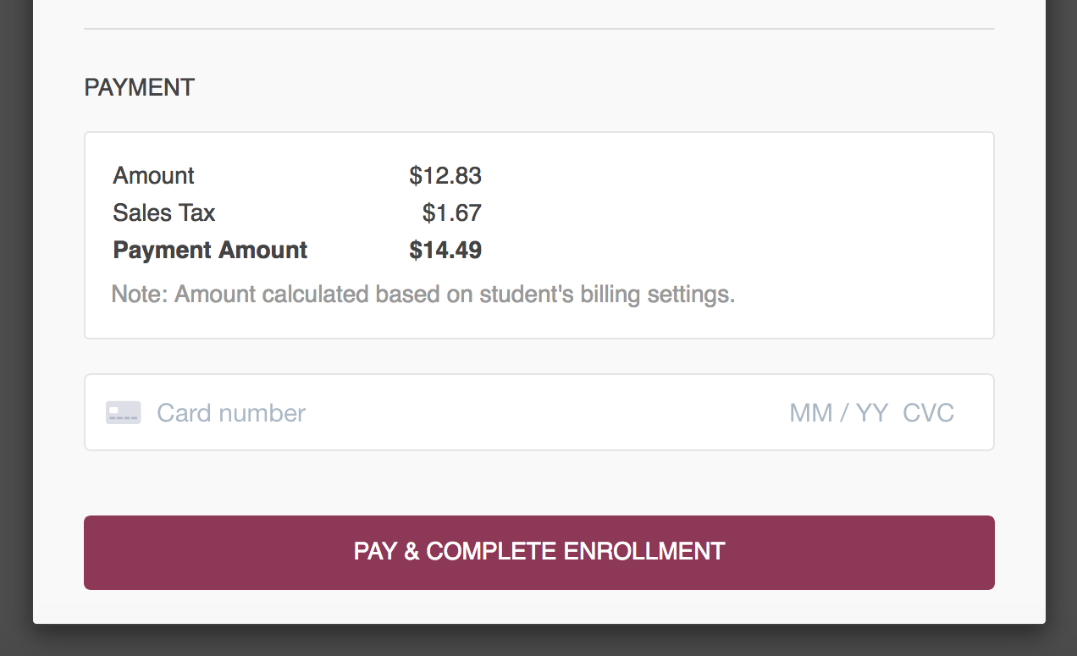Click the horizontal divider above PAYMENT

point(538,29)
